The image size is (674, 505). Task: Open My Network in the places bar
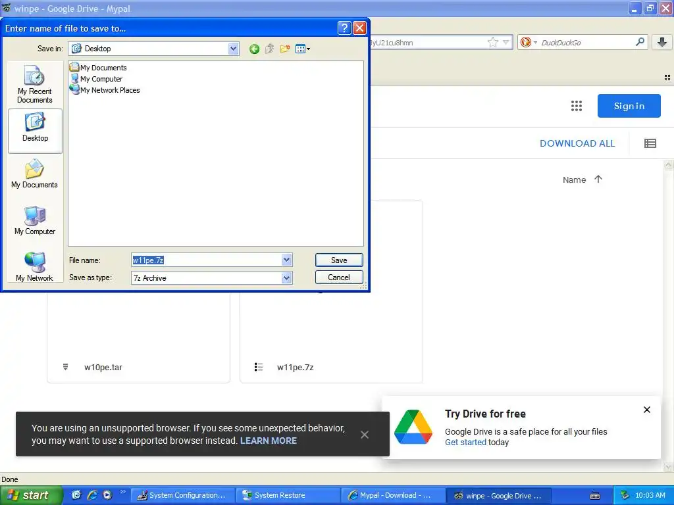(x=34, y=267)
